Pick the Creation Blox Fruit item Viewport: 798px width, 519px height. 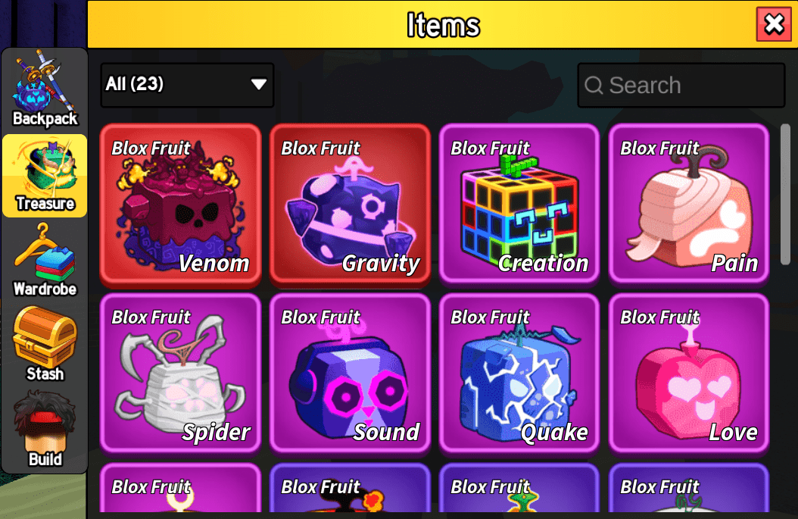click(x=519, y=205)
